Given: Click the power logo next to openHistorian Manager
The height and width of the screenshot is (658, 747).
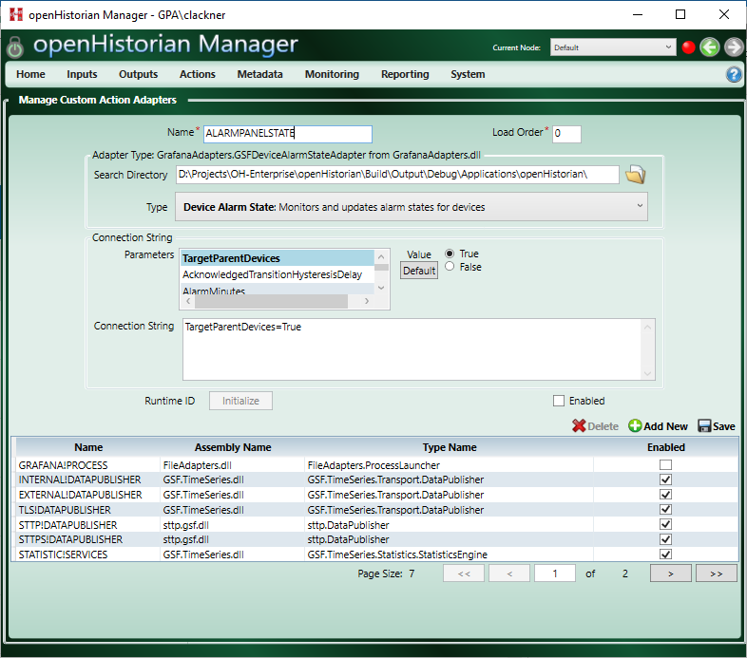Looking at the screenshot, I should pyautogui.click(x=15, y=47).
